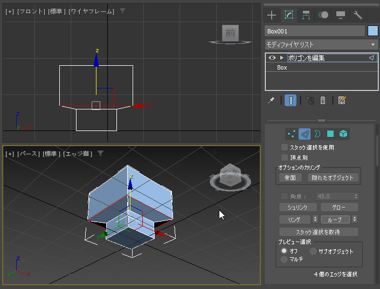
Task: Open the [ワイヤフレーム] shading menu
Action: [x=92, y=11]
